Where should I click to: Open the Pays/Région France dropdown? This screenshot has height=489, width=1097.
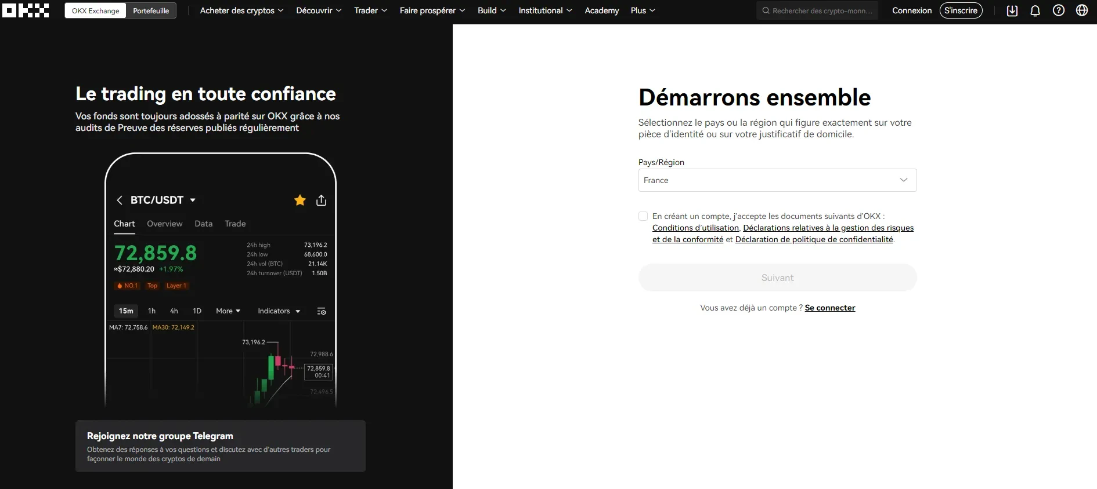tap(777, 180)
